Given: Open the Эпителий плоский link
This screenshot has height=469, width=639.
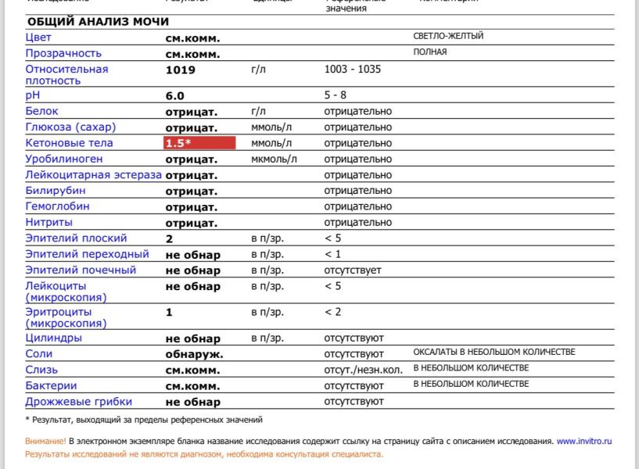Looking at the screenshot, I should (76, 238).
